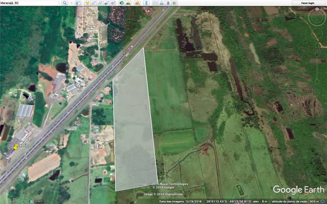Add a placemark with yellow pushpin tool
Viewport: 327px width, 204px height.
(x=87, y=3)
